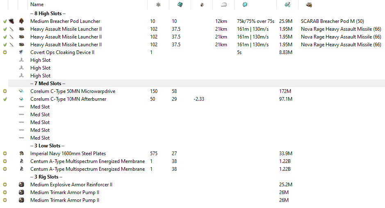Click the '8.83M' price of the cloaking device
Image resolution: width=385 pixels, height=208 pixels.
(285, 52)
